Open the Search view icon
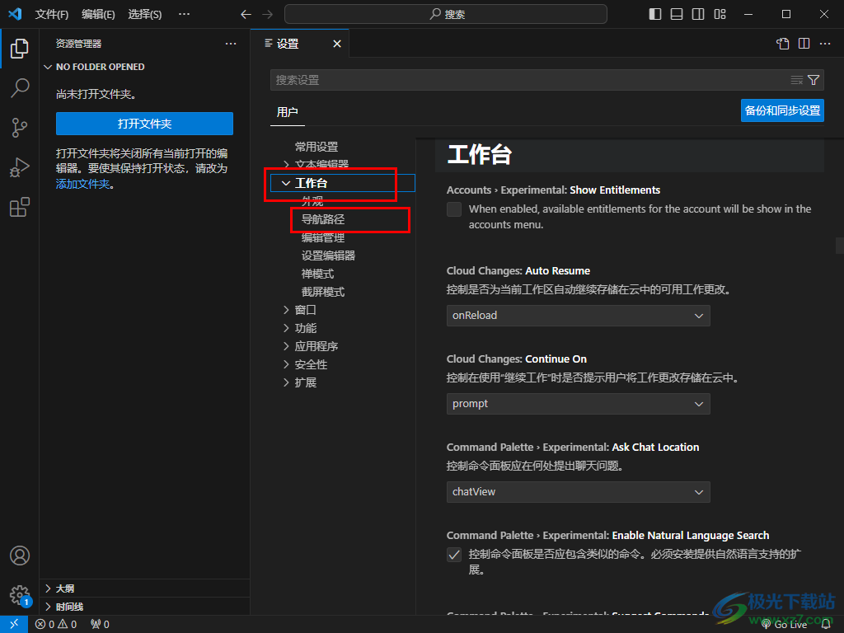Viewport: 844px width, 633px height. tap(20, 88)
